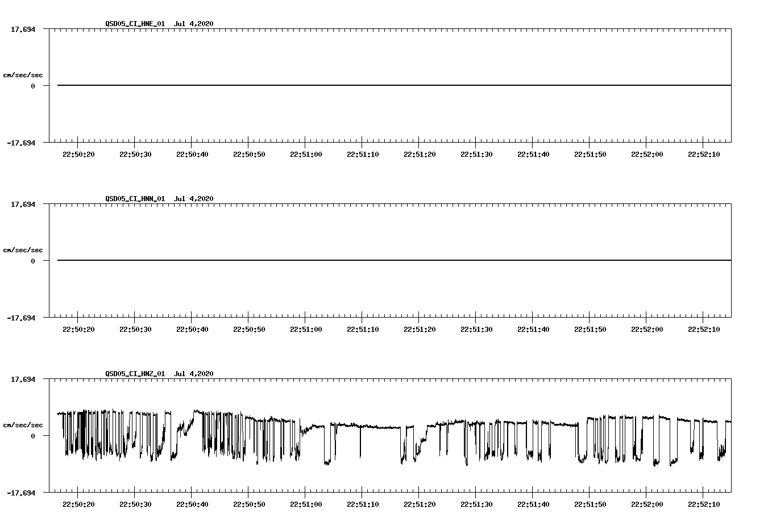Click the 22:51:30 time label under HNE plot
This screenshot has width=772, height=525.
pos(476,155)
